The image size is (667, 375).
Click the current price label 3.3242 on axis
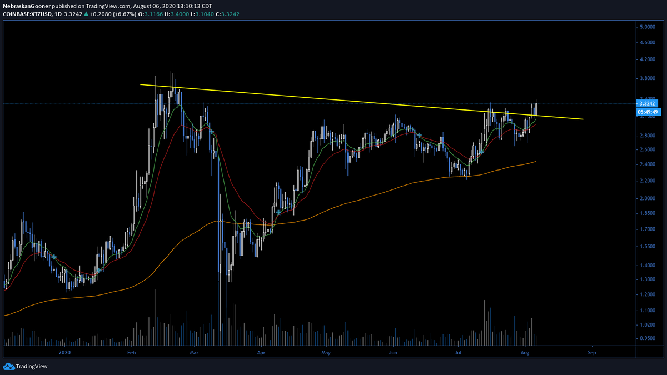[647, 103]
